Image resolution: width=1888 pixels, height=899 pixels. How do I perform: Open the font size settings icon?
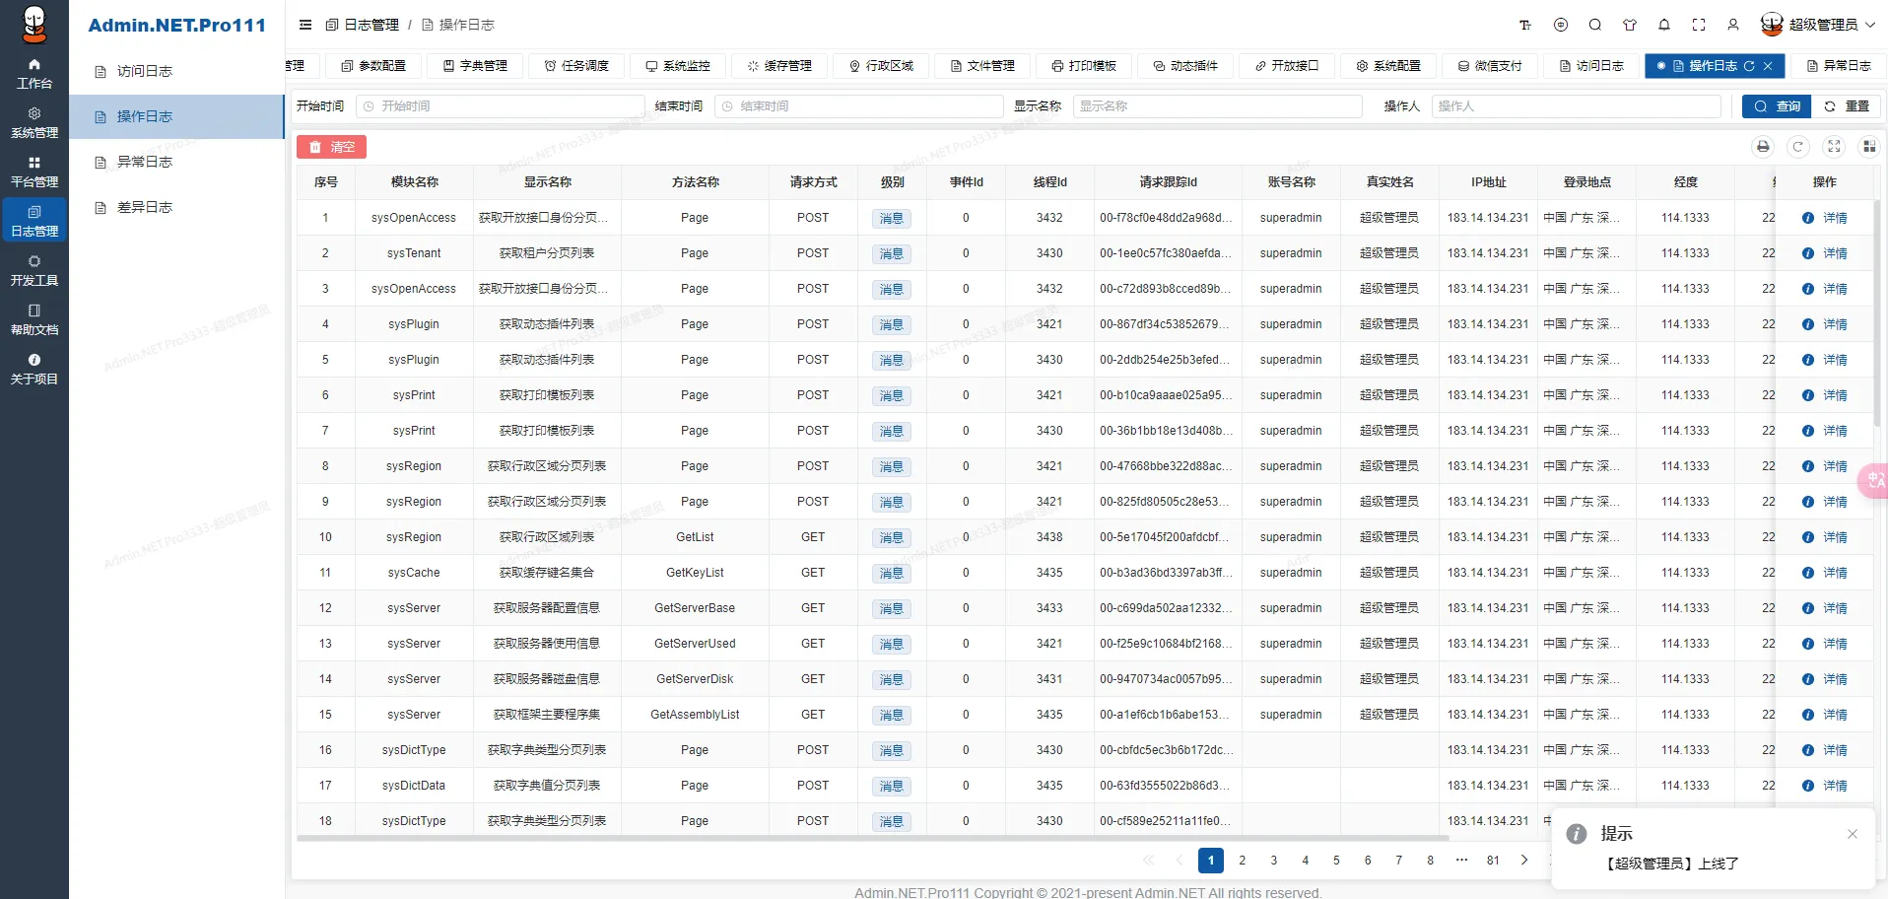pyautogui.click(x=1525, y=25)
